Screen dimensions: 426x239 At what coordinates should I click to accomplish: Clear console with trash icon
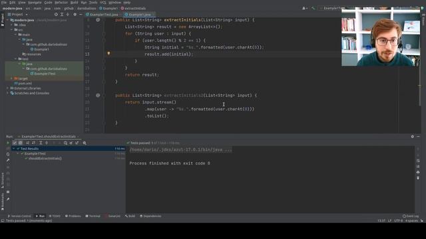418,178
